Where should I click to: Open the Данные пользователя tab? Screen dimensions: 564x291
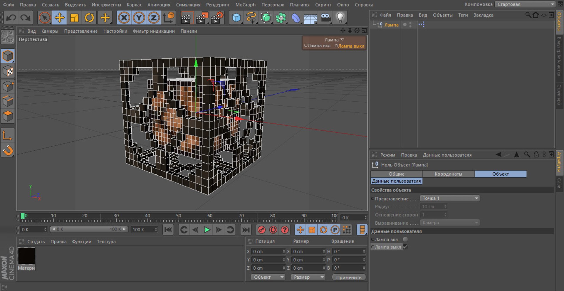coord(397,181)
